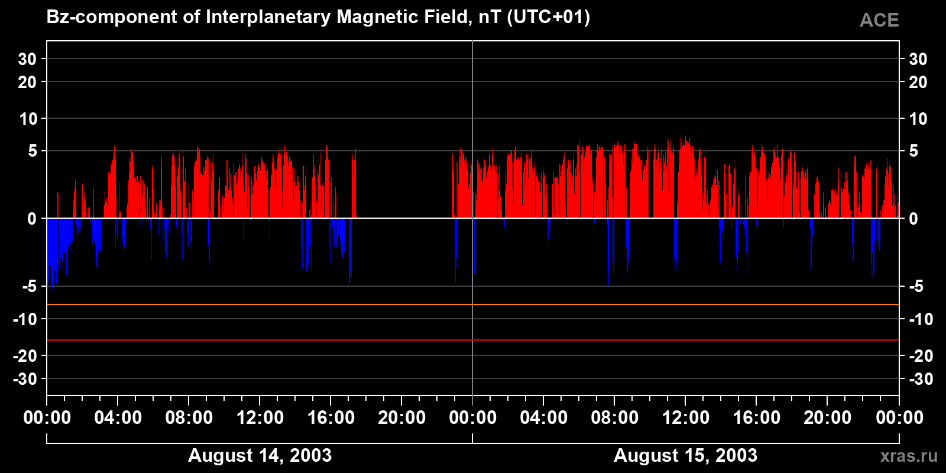Click the right axis value 10

pyautogui.click(x=918, y=119)
